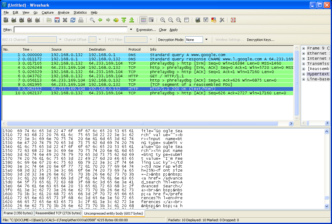Open the Decryption Mode dropdown
Viewport: 332px width, 224px height.
tap(206, 39)
